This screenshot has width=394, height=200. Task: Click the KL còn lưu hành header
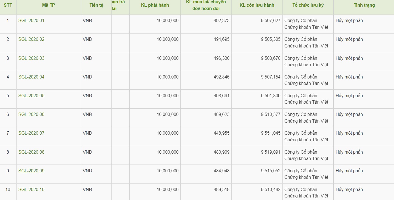(x=257, y=5)
